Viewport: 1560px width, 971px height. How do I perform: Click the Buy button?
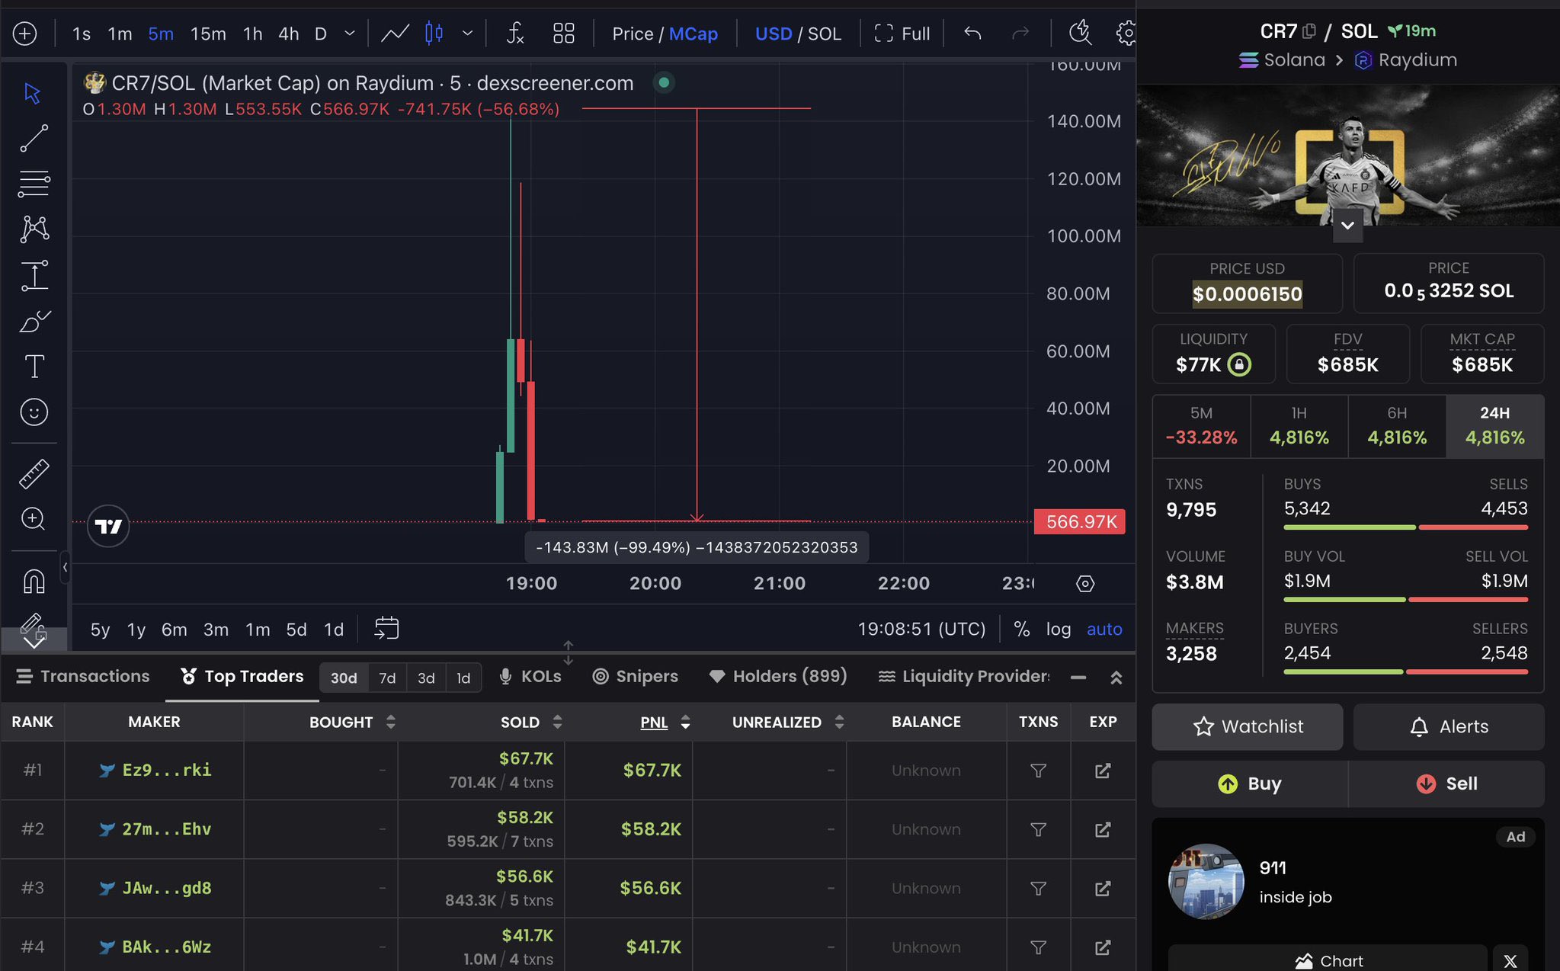pos(1250,784)
